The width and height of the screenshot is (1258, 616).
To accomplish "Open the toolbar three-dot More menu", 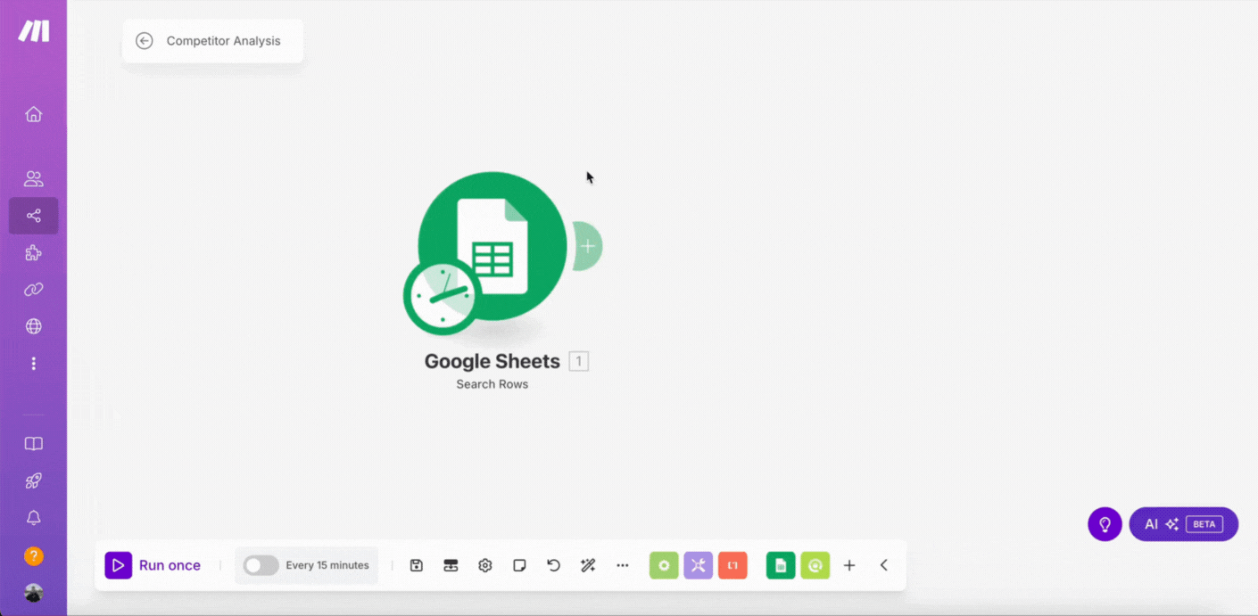I will 623,565.
